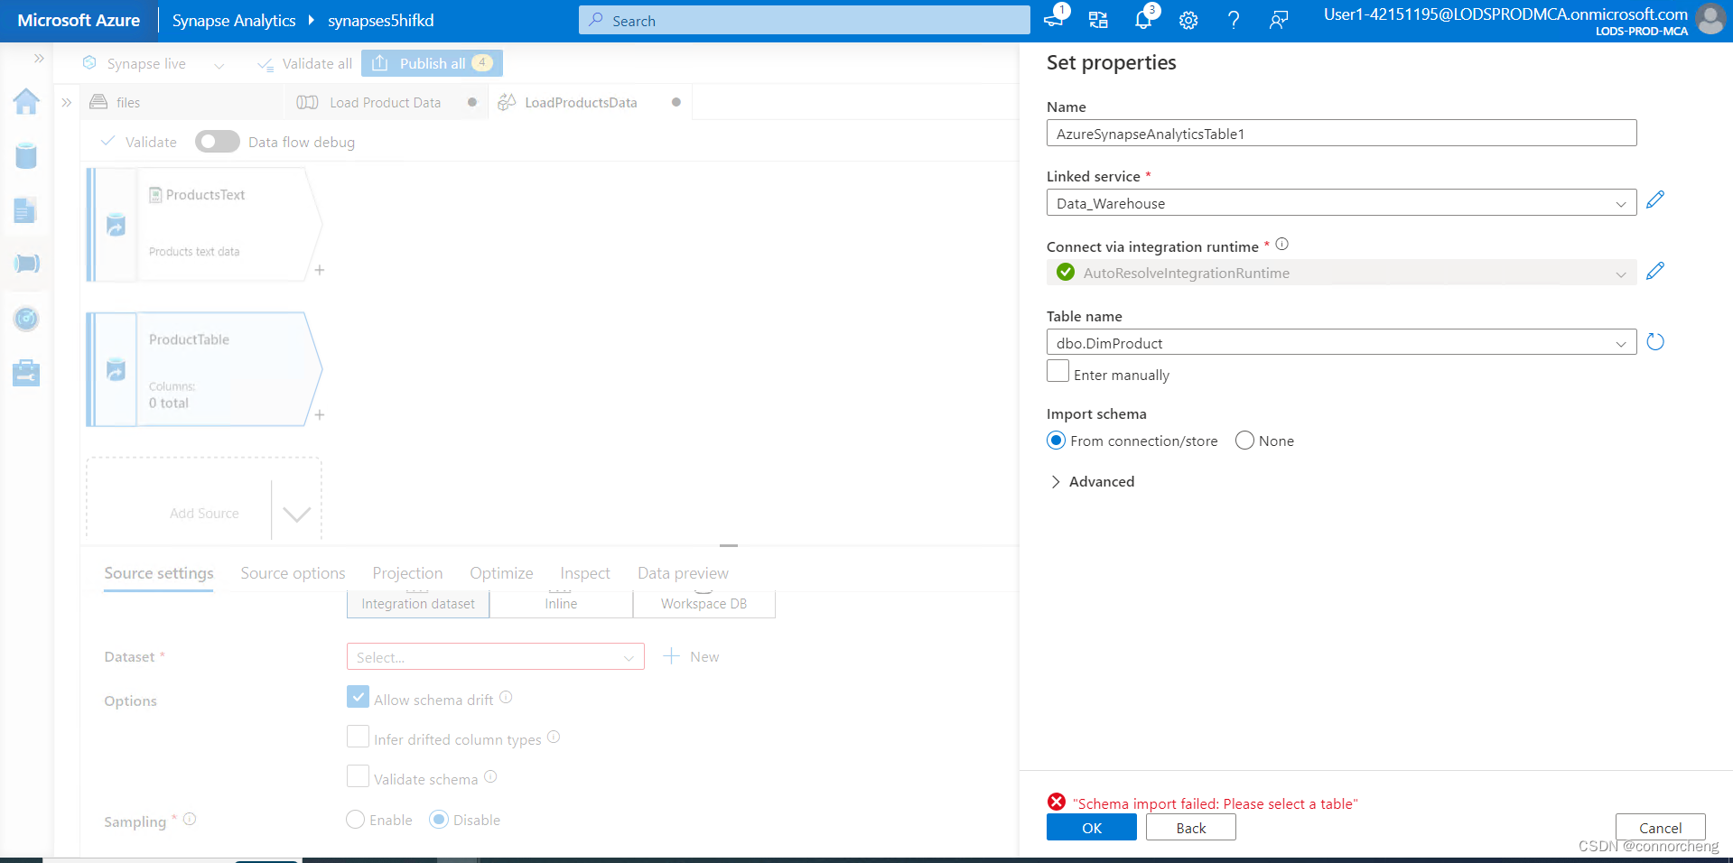Show info for Infer drifted column types
1733x863 pixels.
click(554, 737)
